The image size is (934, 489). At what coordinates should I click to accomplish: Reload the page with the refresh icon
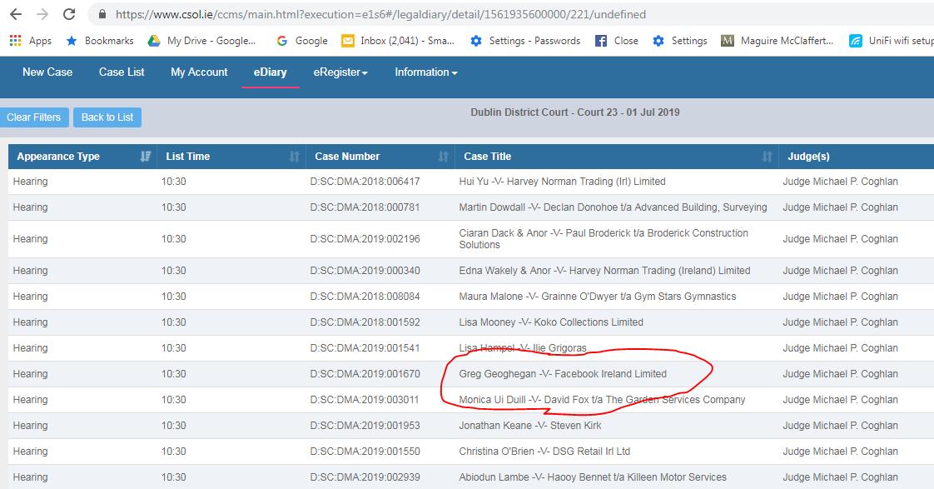pyautogui.click(x=69, y=14)
